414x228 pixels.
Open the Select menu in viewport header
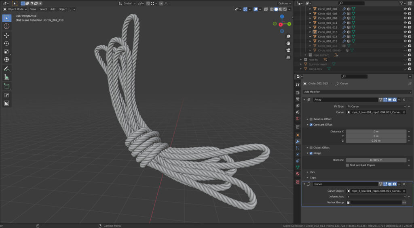click(43, 9)
